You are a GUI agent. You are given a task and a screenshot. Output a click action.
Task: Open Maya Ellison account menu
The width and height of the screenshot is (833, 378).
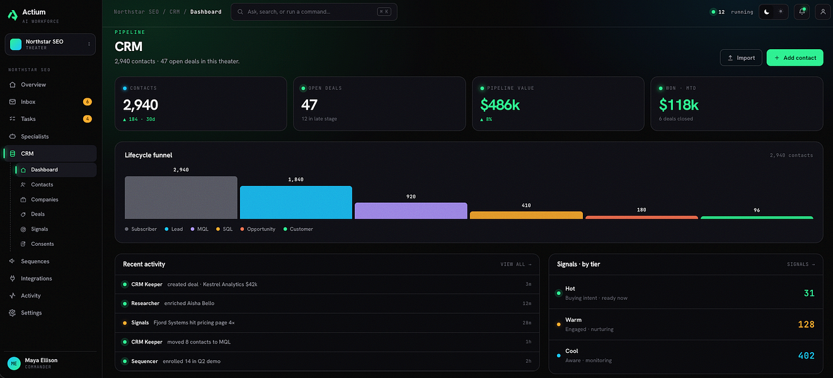coord(50,363)
